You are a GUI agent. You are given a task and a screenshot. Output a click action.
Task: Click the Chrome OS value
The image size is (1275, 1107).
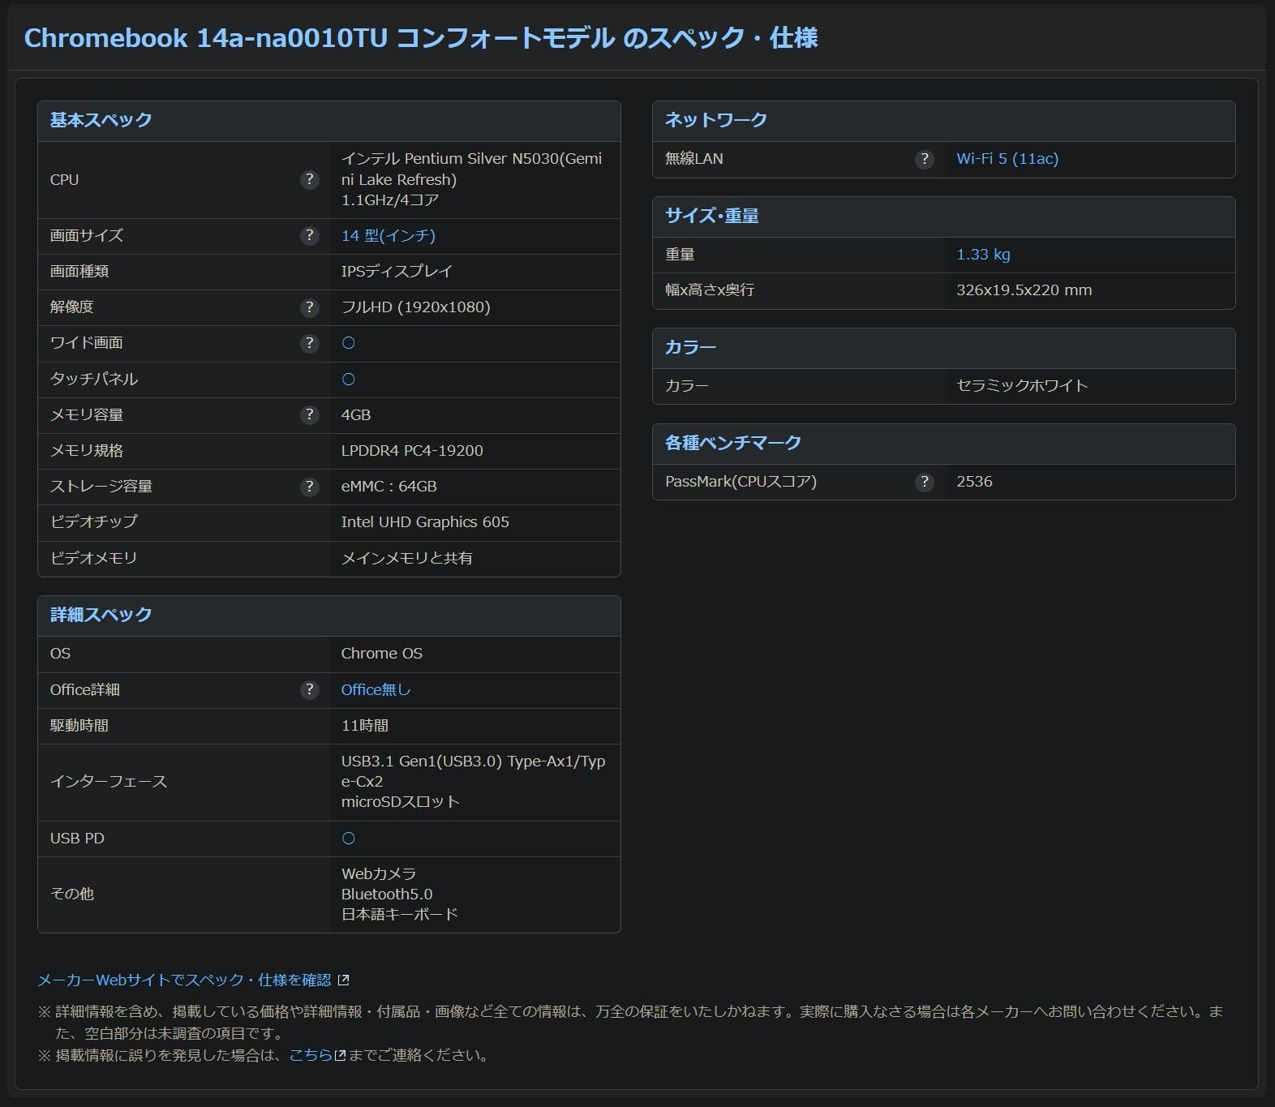coord(382,654)
